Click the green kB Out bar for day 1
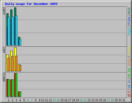This screenshot has height=103, width=132. click(x=9, y=88)
